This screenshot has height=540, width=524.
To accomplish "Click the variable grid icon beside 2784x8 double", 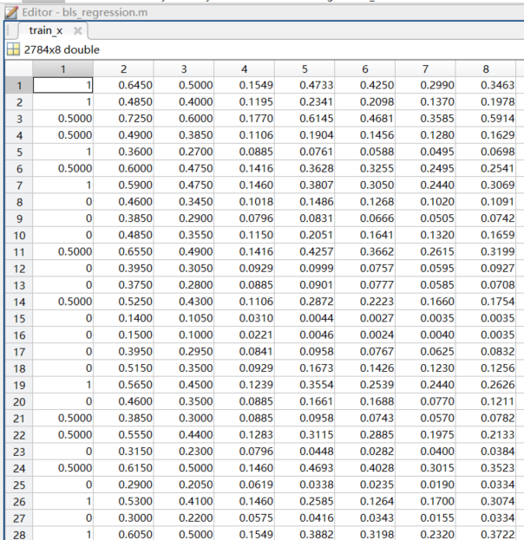I will [x=13, y=49].
